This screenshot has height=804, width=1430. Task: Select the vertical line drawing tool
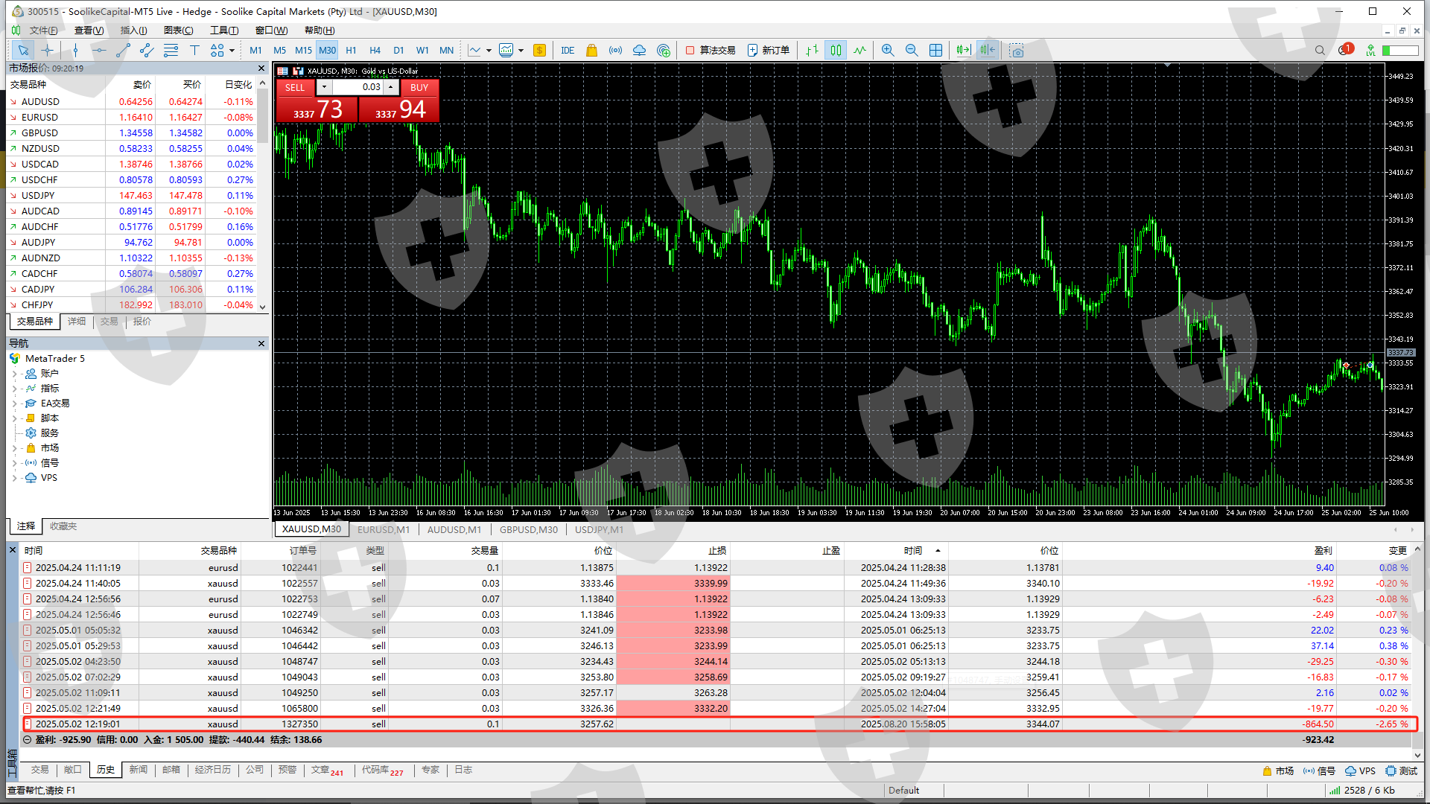point(75,50)
